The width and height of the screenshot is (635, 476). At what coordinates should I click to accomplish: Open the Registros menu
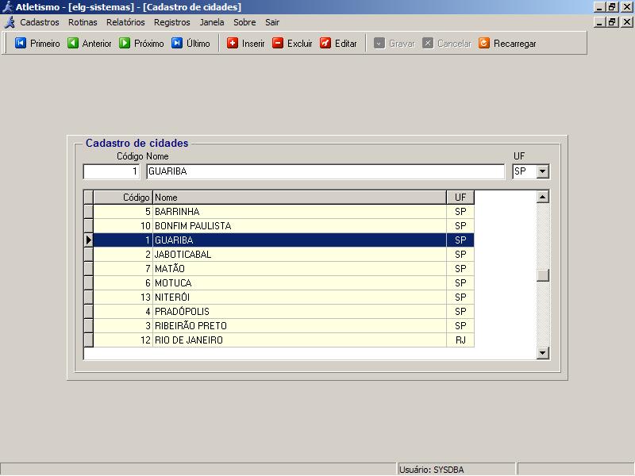[172, 22]
